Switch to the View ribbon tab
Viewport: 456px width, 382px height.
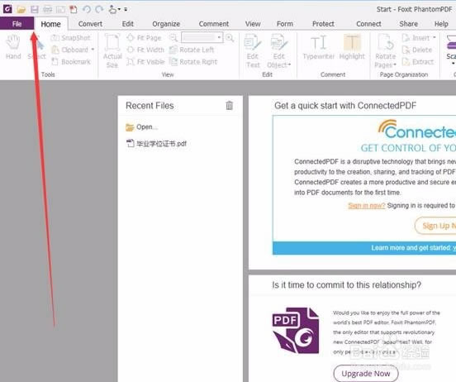point(253,24)
